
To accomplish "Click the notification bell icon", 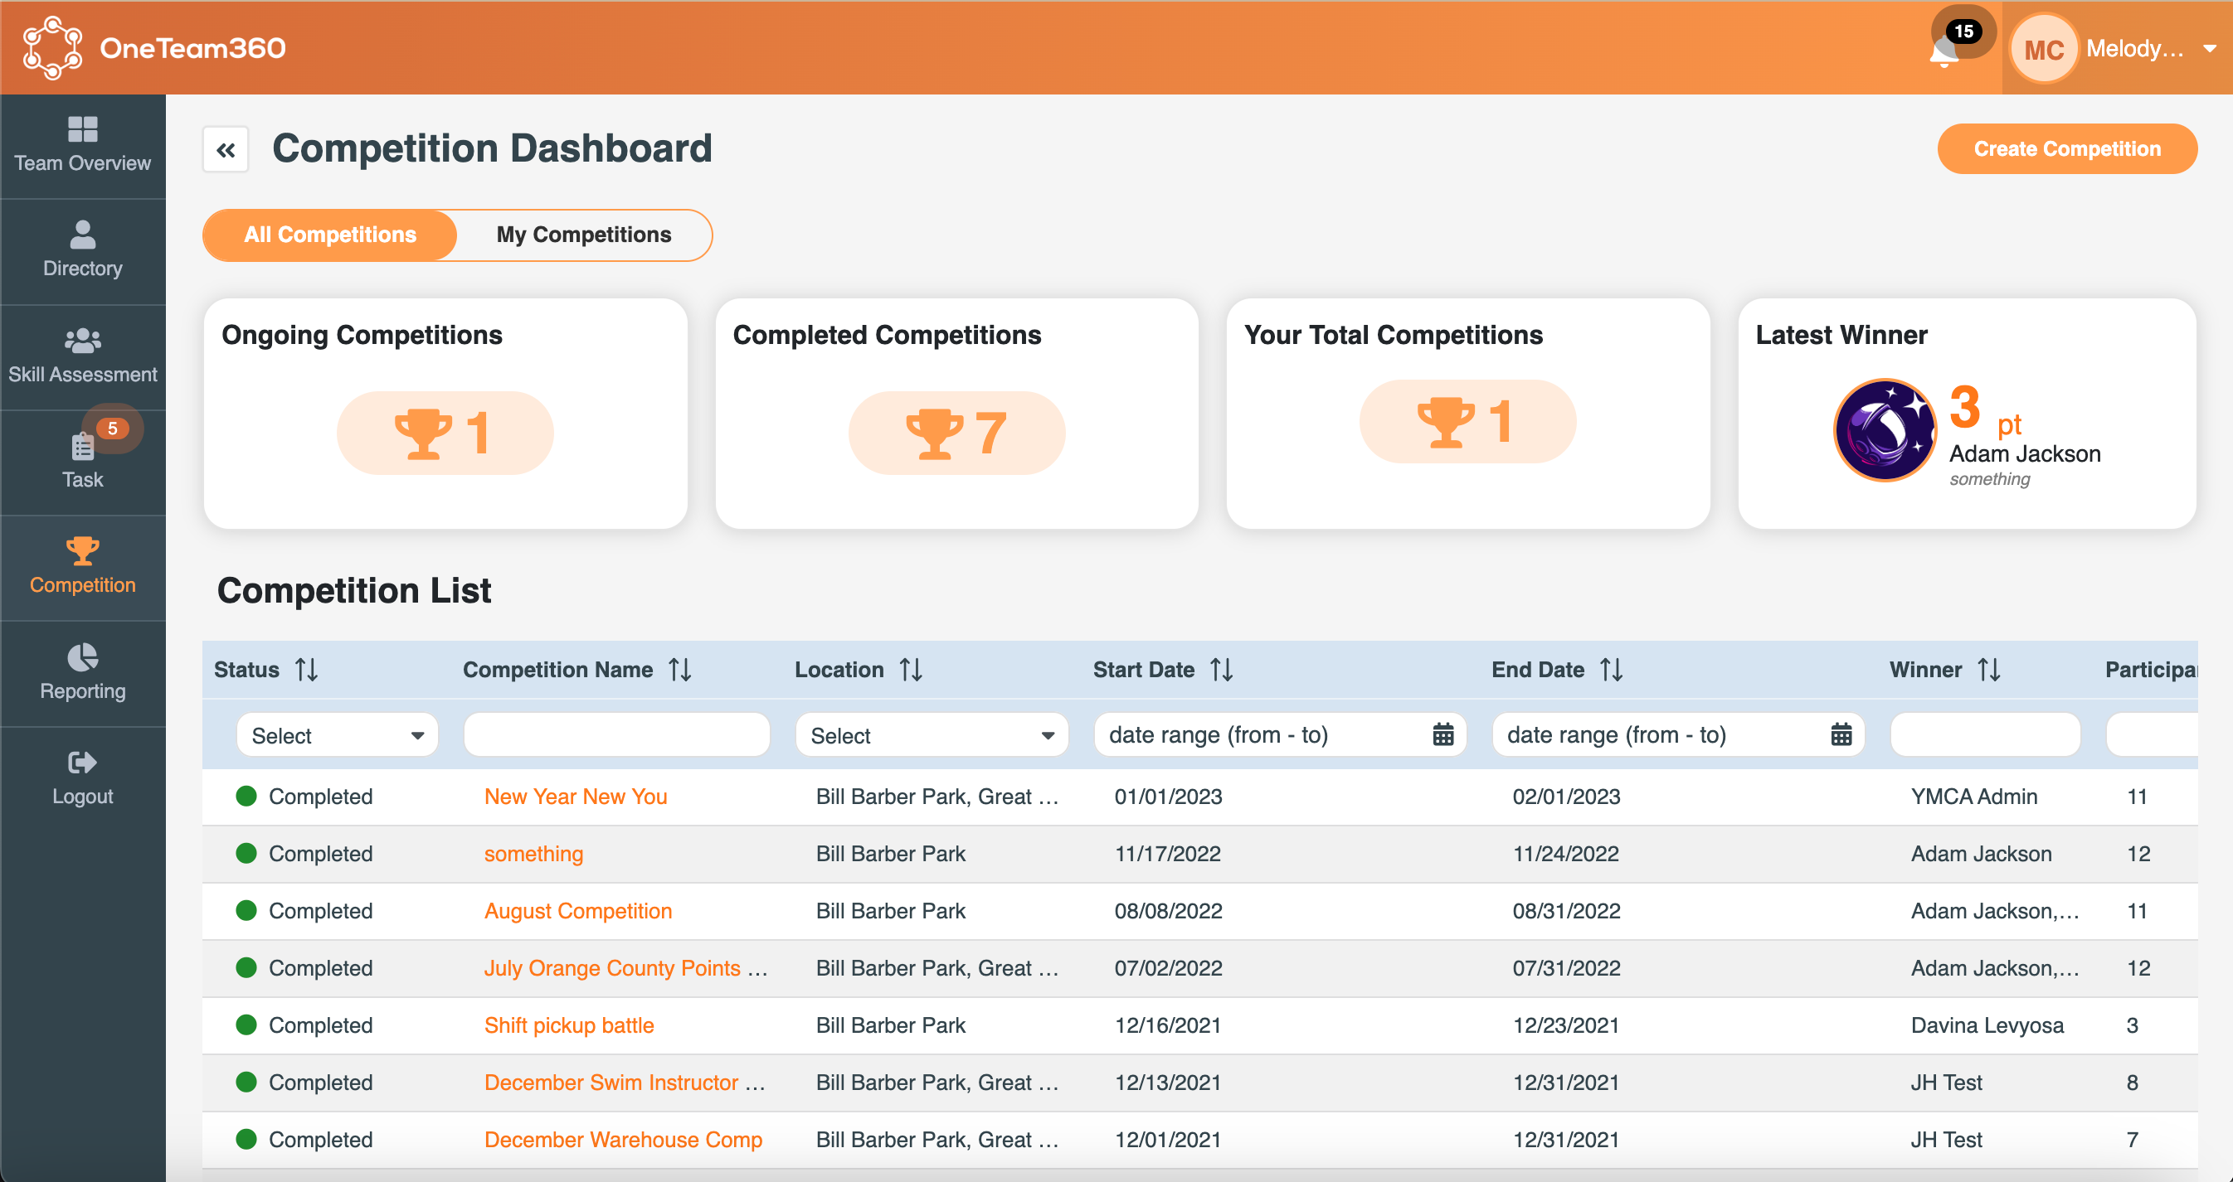I will (x=1944, y=52).
